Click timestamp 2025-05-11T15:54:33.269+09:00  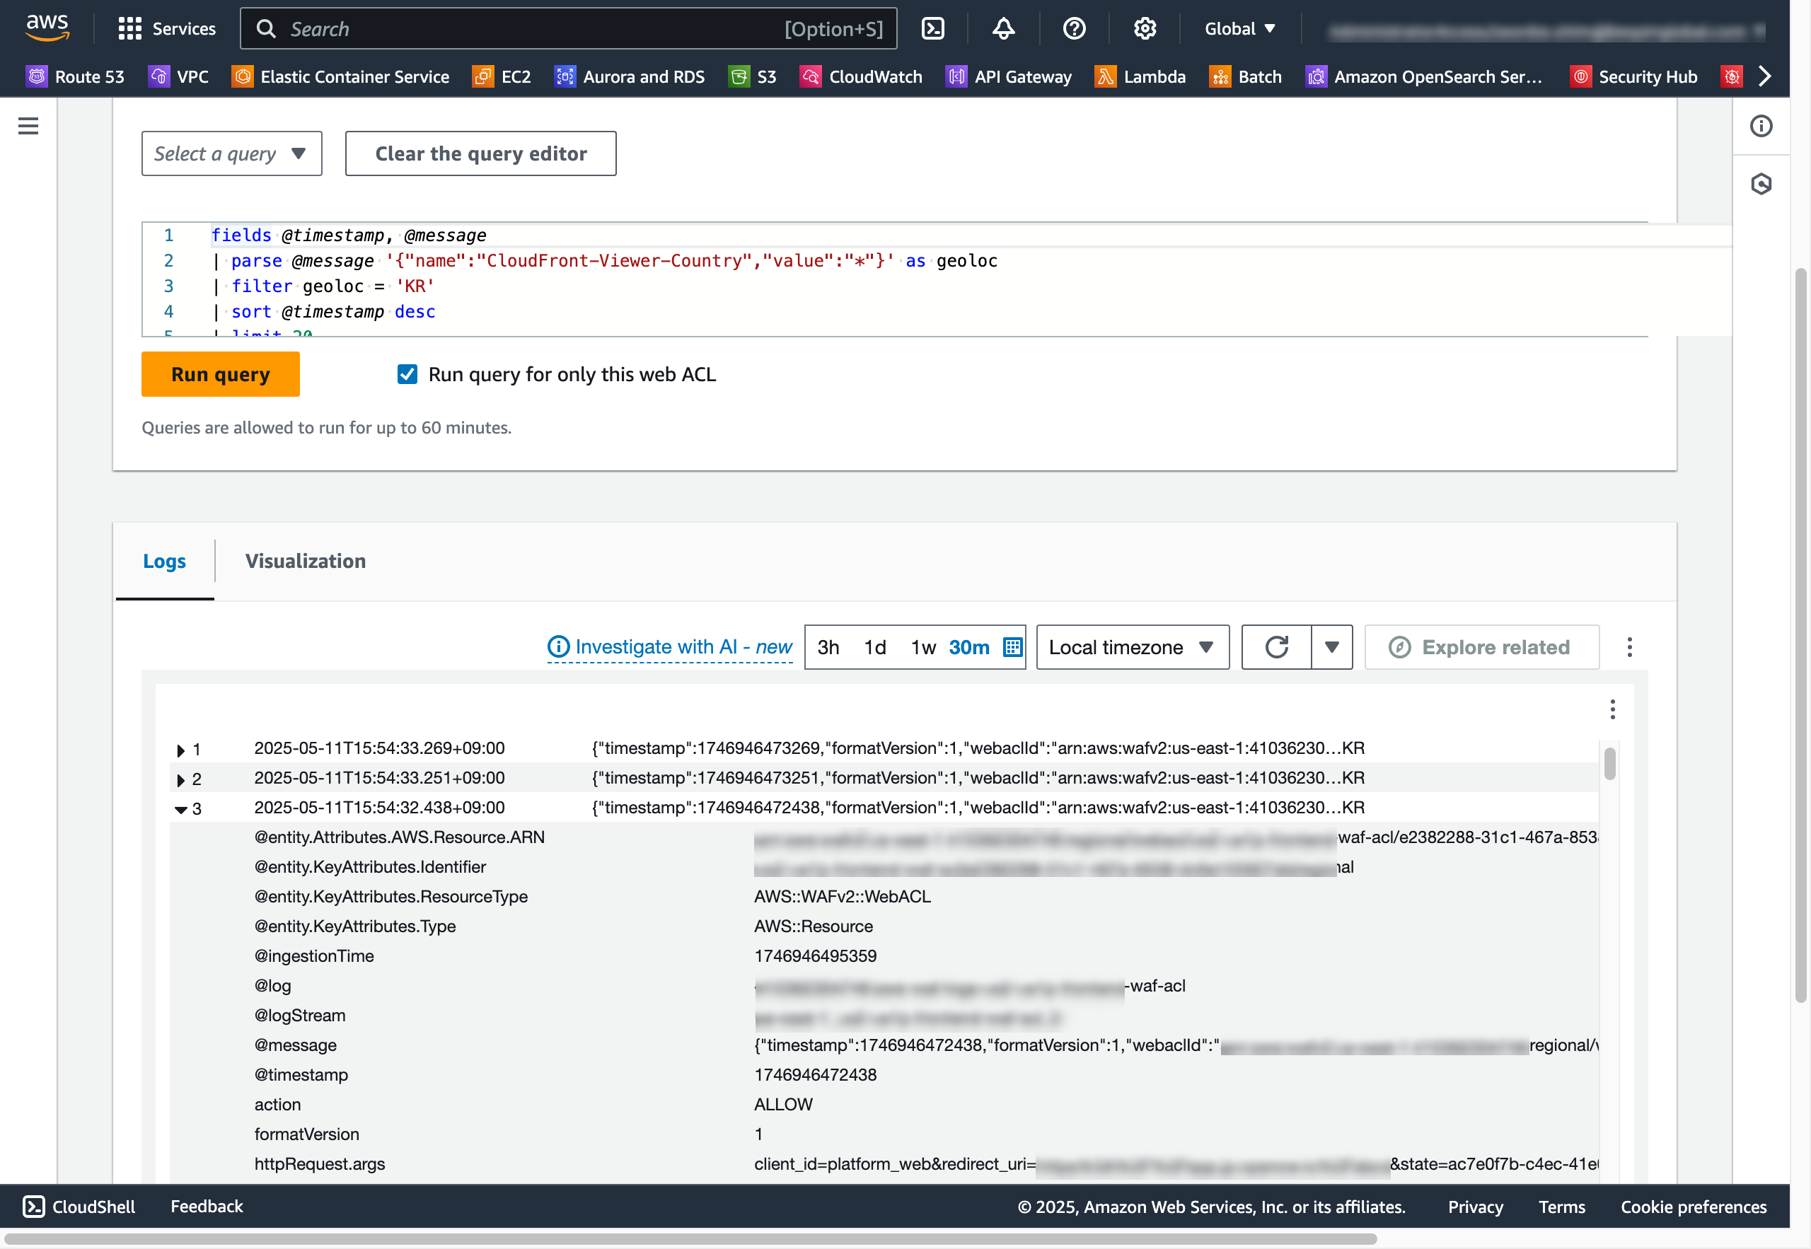click(380, 748)
